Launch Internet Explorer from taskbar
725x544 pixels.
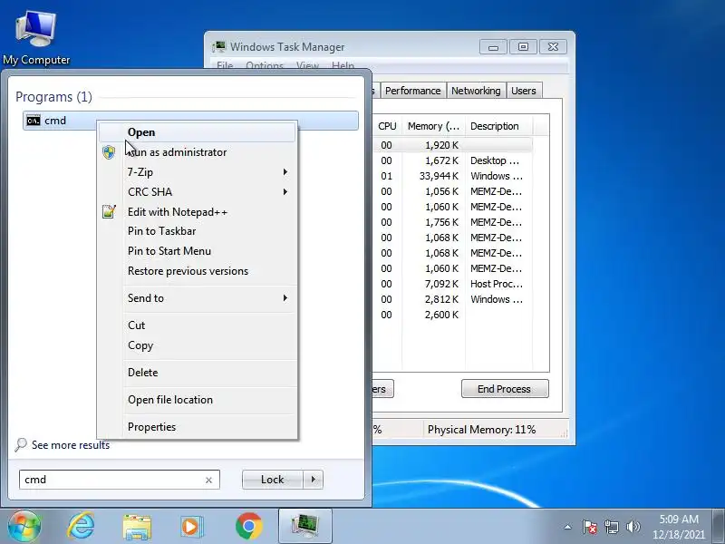point(81,527)
